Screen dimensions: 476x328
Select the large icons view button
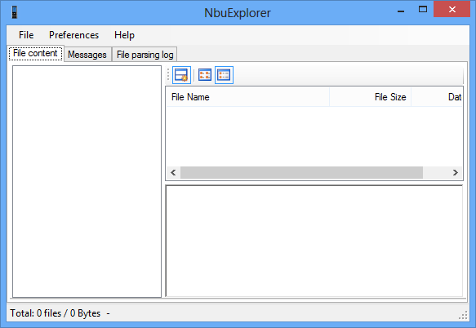click(205, 75)
